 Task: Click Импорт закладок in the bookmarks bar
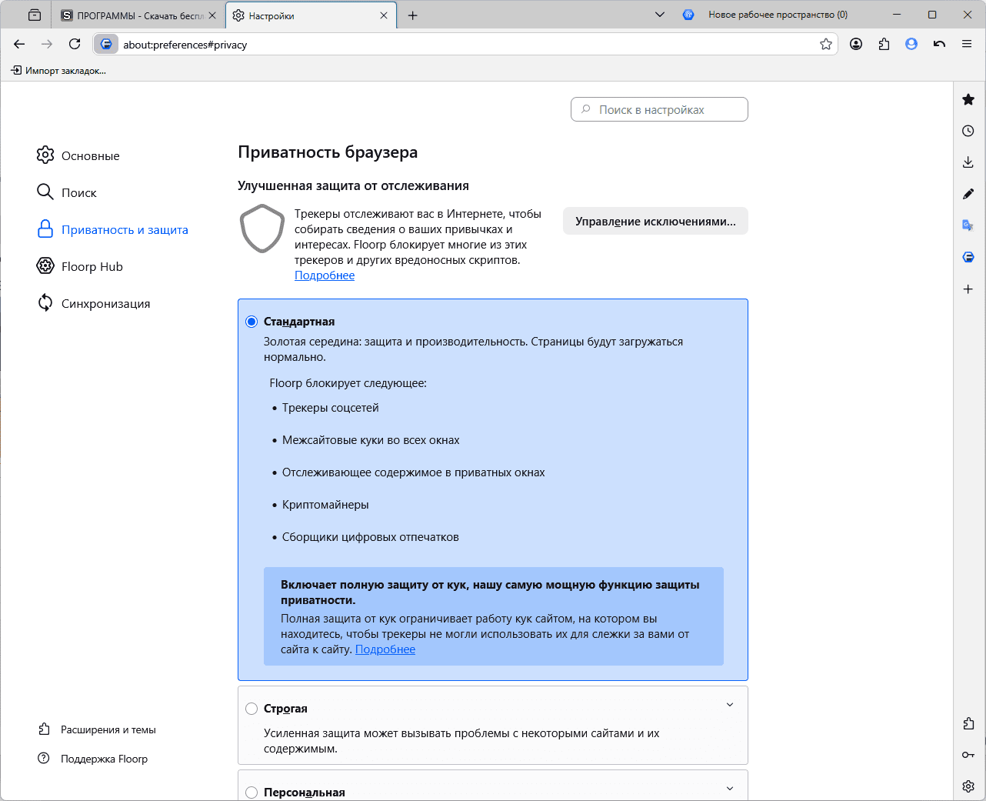tap(58, 71)
